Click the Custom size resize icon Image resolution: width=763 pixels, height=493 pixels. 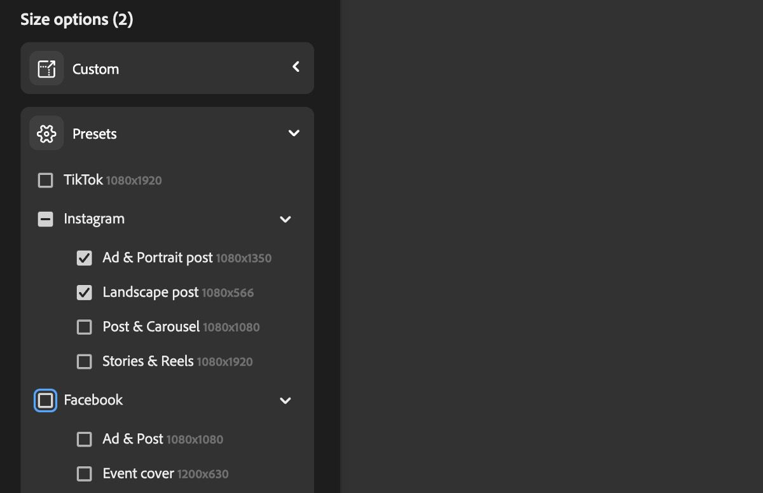tap(46, 69)
